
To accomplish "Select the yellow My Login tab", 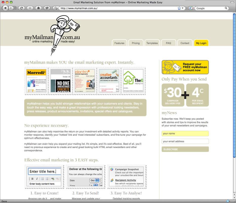I will pos(201,43).
